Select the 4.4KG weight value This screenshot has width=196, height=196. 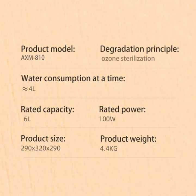(109, 149)
